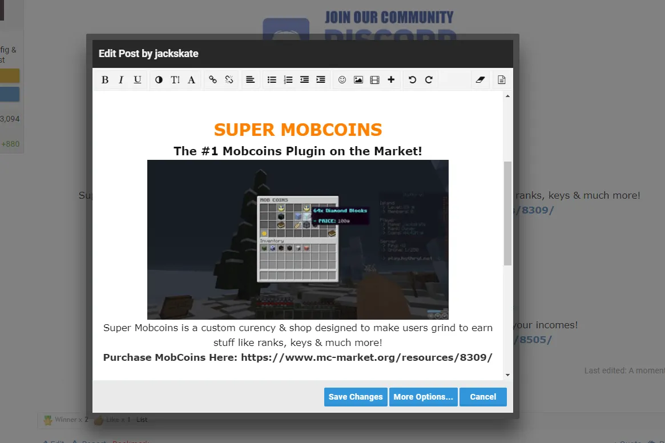Undo the last edit
The width and height of the screenshot is (665, 443).
click(412, 80)
